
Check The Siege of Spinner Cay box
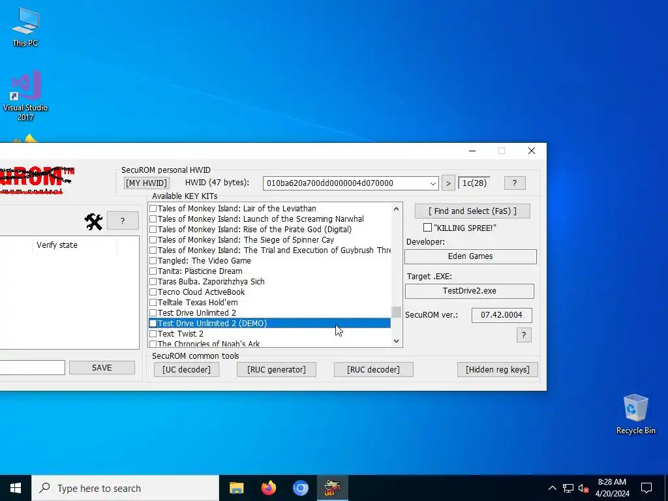click(153, 240)
